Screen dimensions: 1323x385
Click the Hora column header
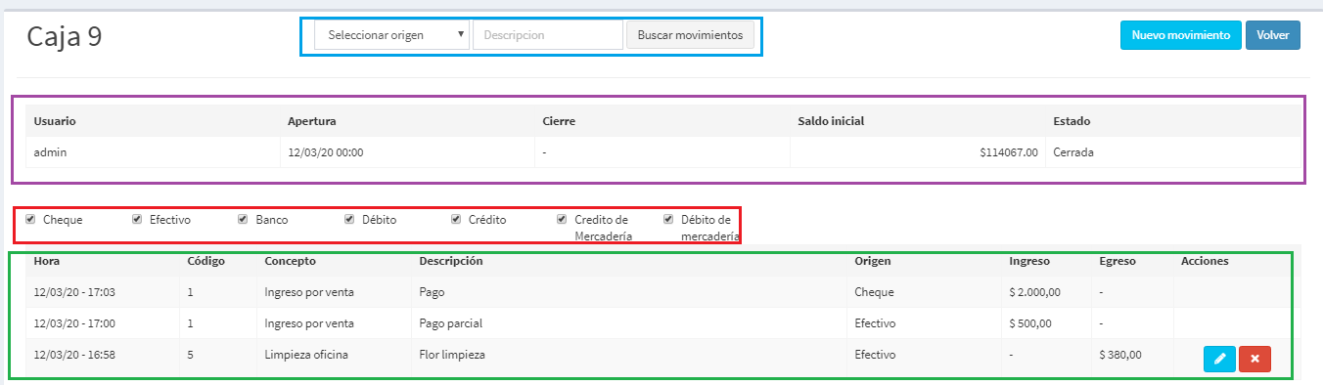click(47, 261)
